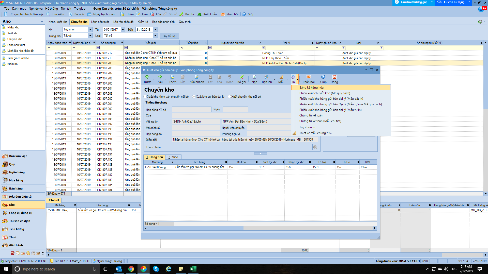
Task: Click the Sau forward-arrow icon
Action: tap(160, 77)
